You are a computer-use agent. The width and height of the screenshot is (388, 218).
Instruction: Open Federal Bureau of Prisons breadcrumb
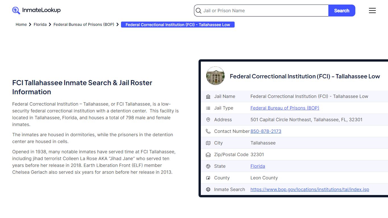click(x=84, y=24)
